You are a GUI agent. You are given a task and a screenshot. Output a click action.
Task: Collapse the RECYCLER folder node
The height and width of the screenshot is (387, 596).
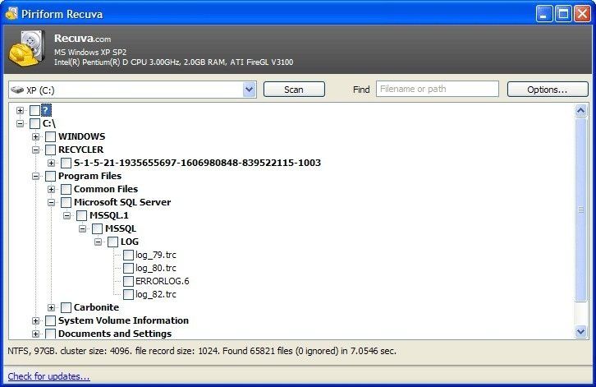click(36, 150)
